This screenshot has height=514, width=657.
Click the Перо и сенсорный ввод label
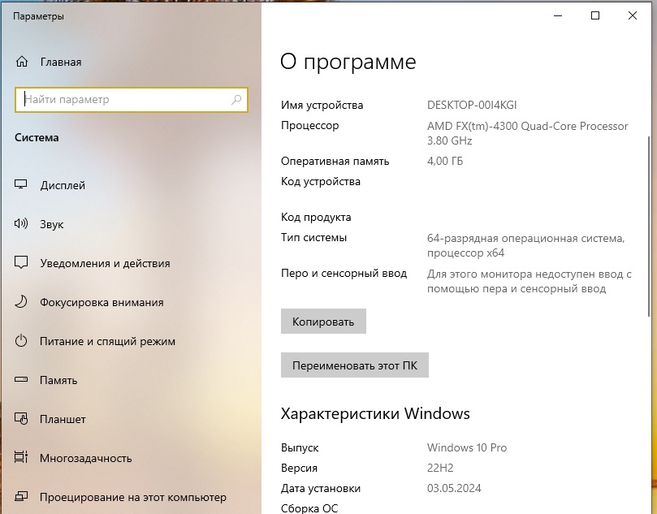pos(344,273)
